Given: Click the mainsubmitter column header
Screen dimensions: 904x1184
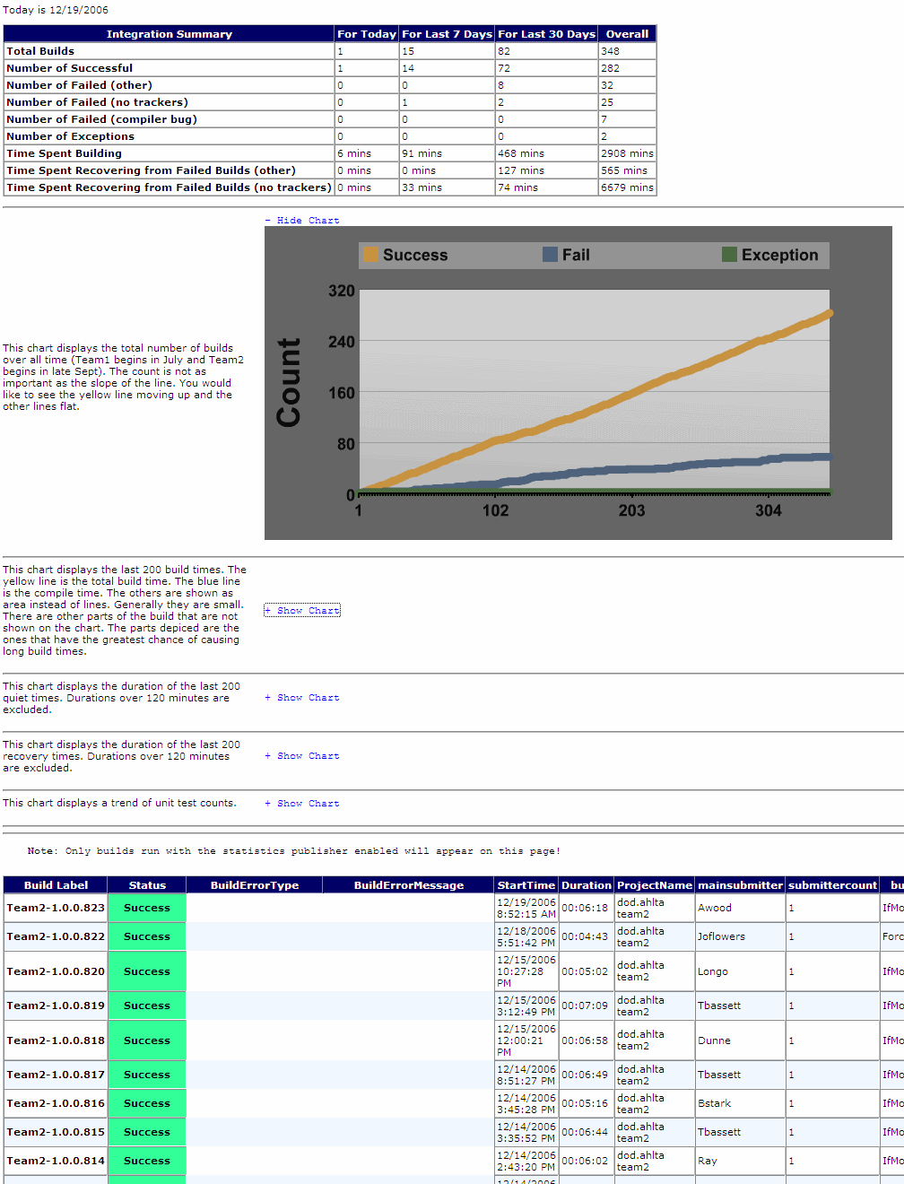Looking at the screenshot, I should pyautogui.click(x=741, y=885).
